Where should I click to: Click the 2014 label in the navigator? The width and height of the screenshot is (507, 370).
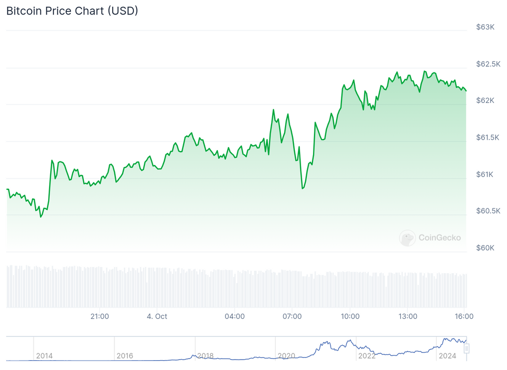[44, 356]
